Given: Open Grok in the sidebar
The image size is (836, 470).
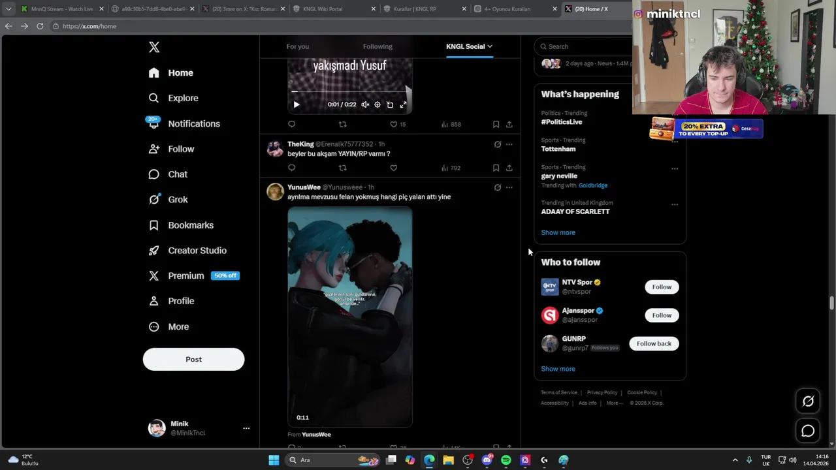Looking at the screenshot, I should click(x=168, y=200).
